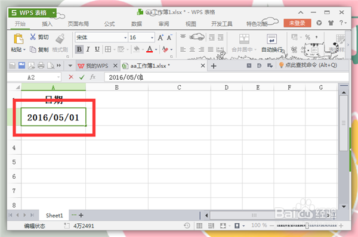Close the 我的WPS tab
358x237 pixels.
click(115, 66)
